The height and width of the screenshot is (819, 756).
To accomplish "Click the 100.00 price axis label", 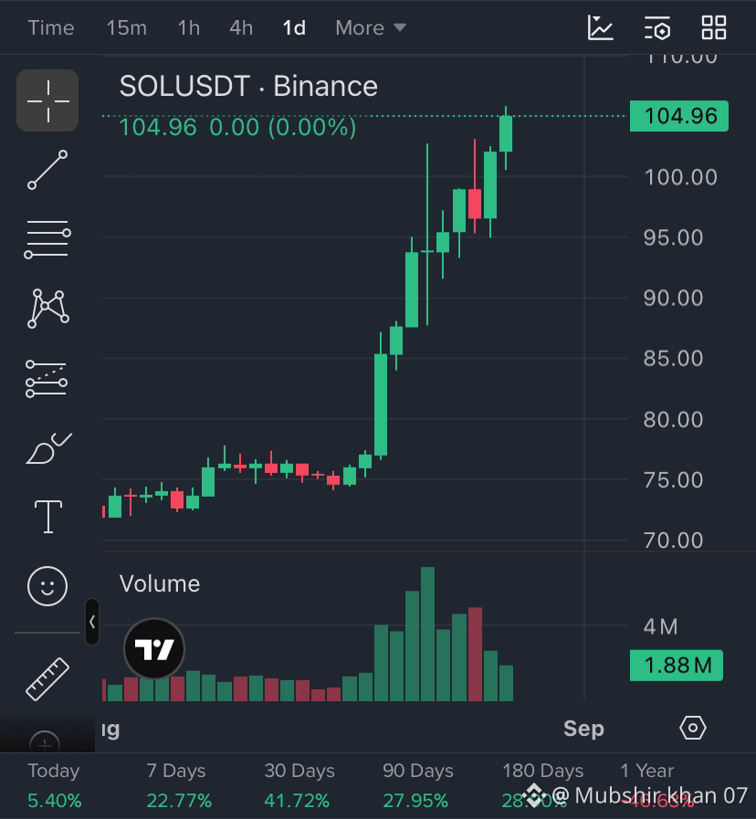I will (x=680, y=177).
